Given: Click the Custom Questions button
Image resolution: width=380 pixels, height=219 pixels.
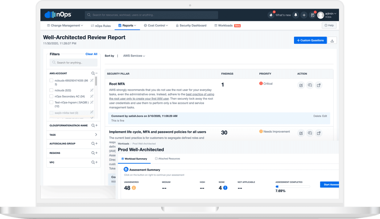Looking at the screenshot, I should pos(310,40).
